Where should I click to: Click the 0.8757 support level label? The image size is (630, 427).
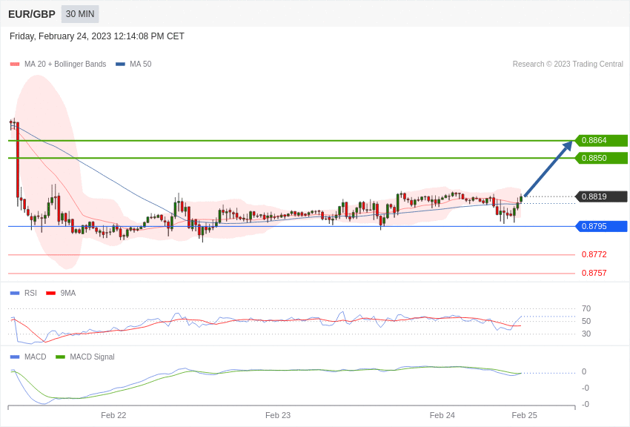[x=594, y=273]
